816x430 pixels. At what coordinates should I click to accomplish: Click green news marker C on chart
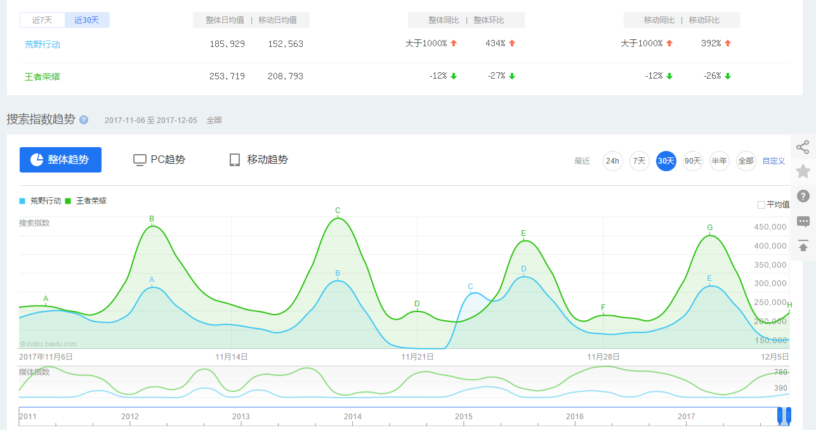coord(338,211)
